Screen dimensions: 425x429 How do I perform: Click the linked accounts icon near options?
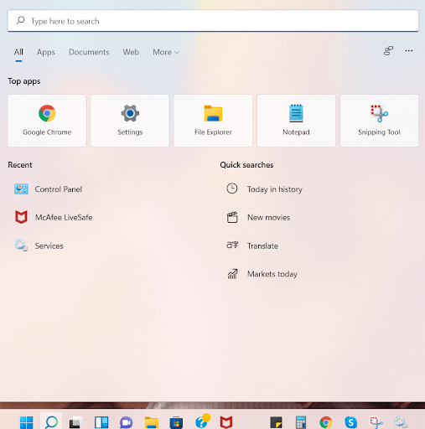(388, 51)
